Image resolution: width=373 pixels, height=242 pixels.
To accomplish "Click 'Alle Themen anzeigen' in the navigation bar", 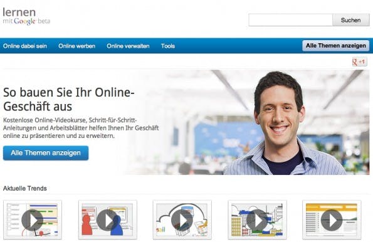I will coord(336,45).
